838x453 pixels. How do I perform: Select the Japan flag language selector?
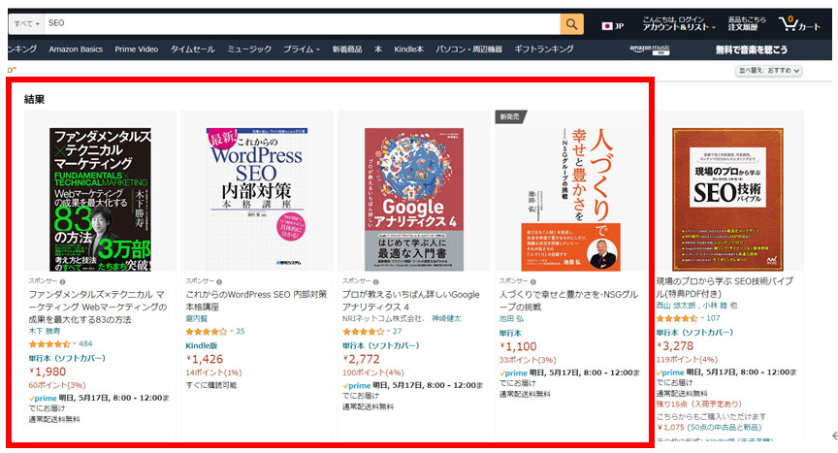tap(612, 25)
